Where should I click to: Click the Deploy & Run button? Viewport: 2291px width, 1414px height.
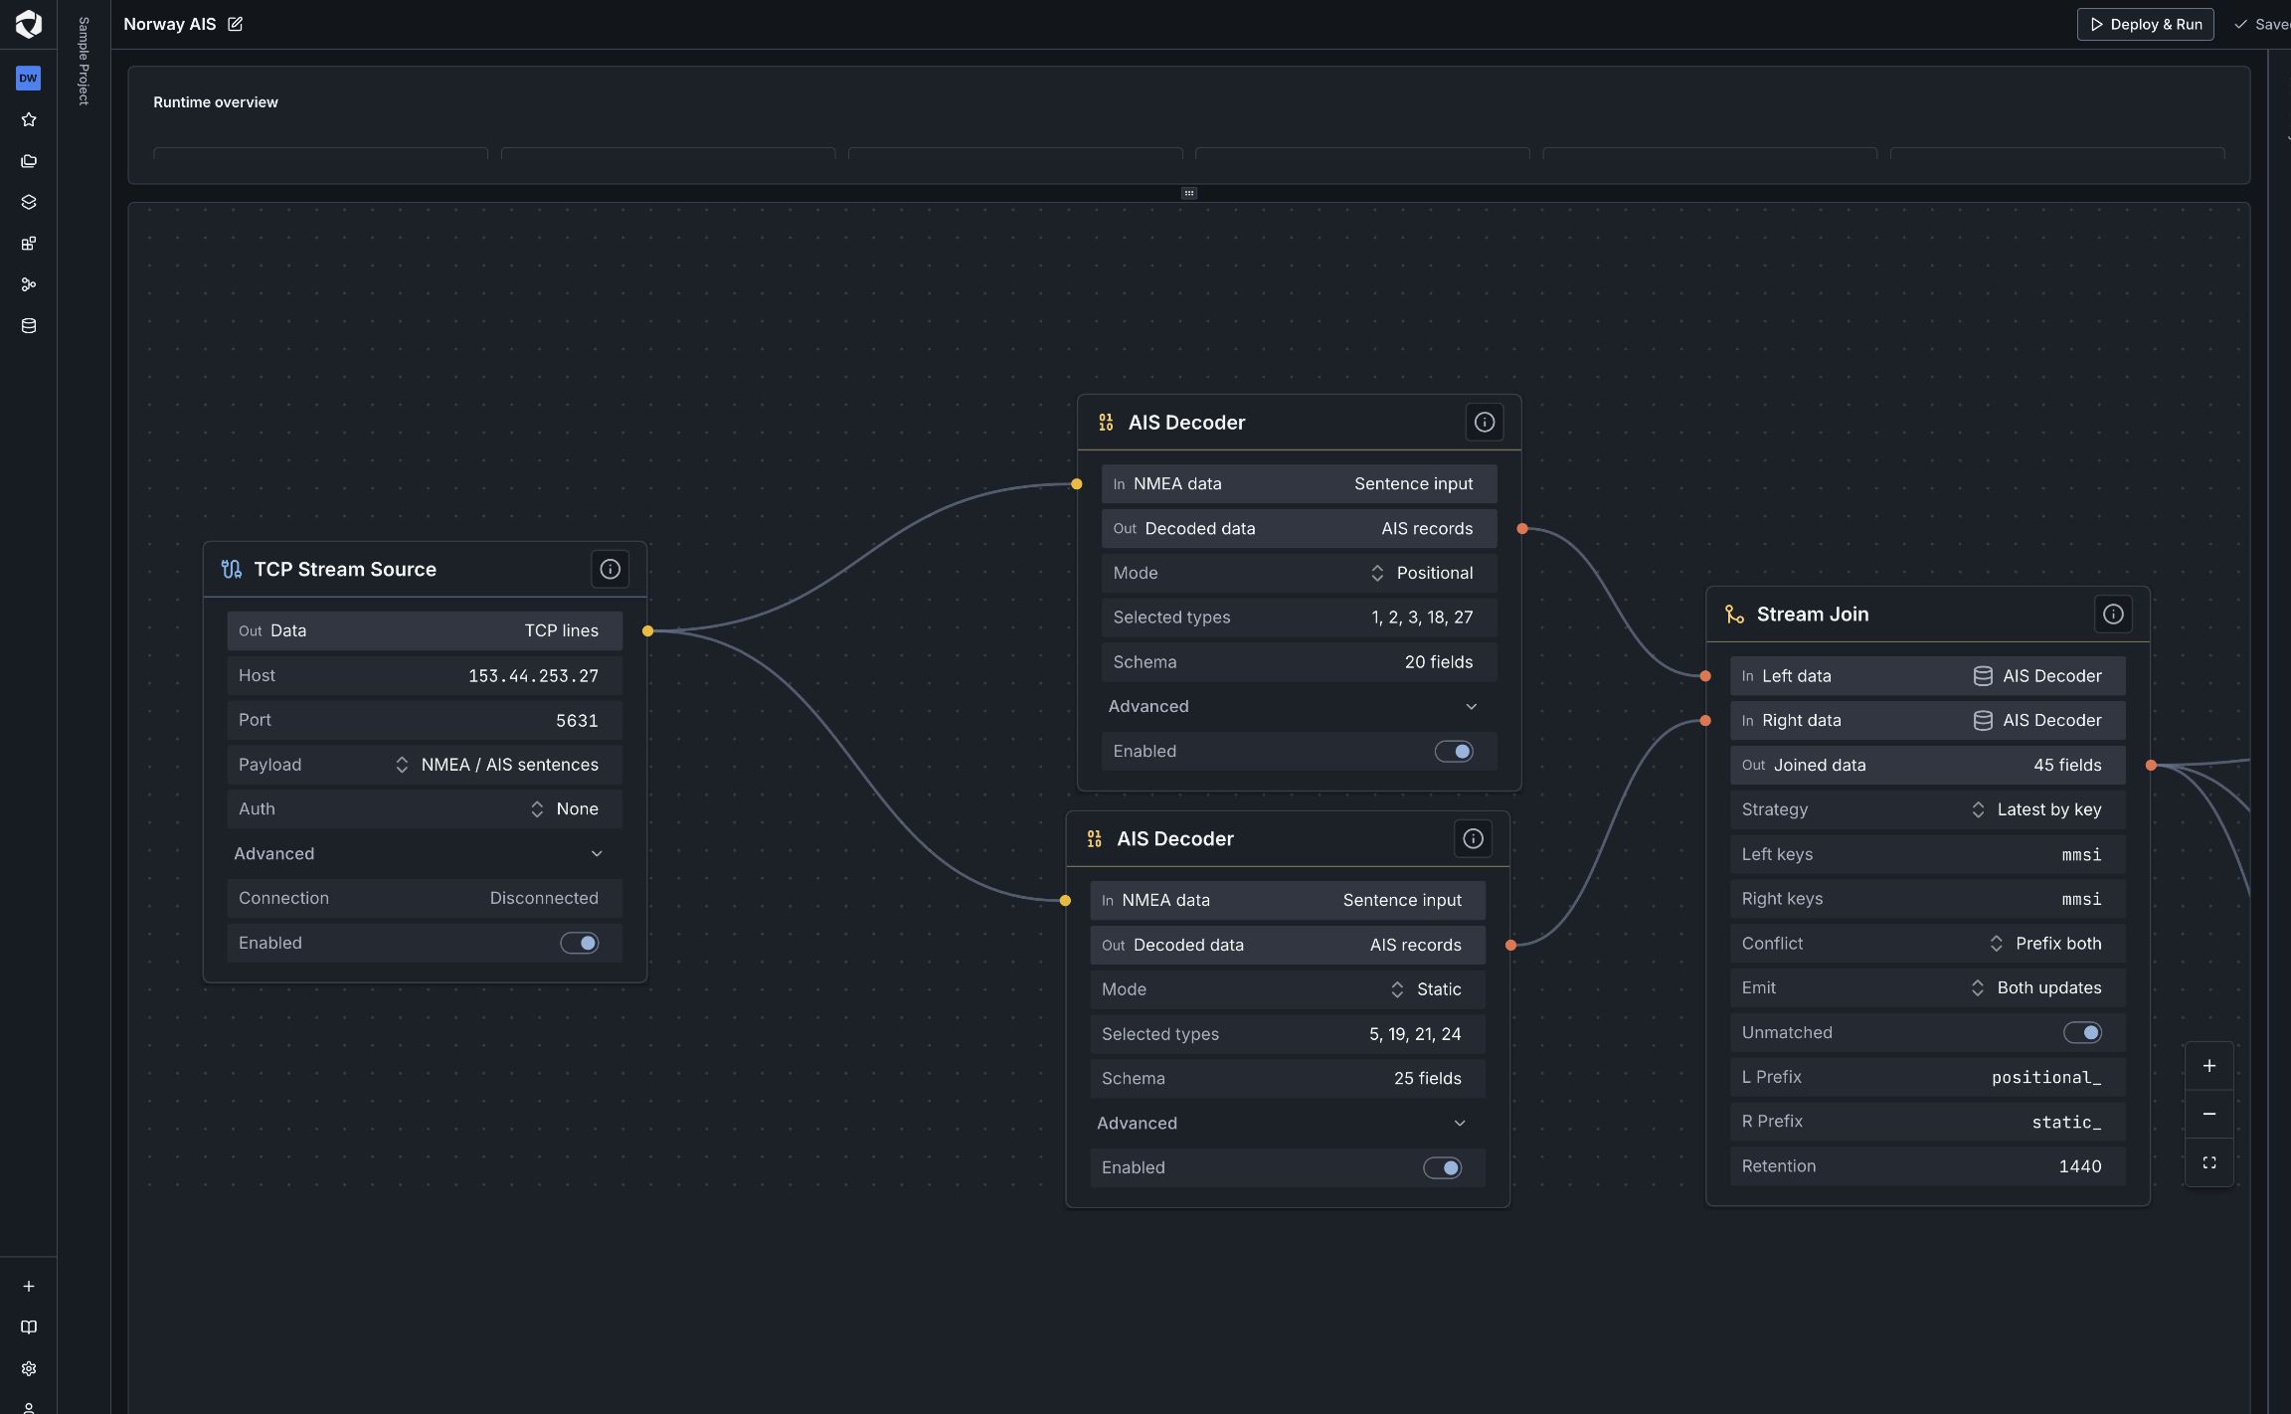click(2145, 24)
